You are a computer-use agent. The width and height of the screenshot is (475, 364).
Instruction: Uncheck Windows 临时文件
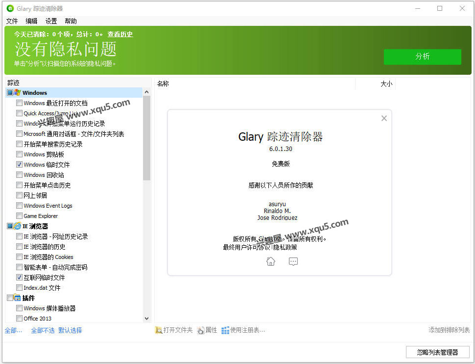(x=19, y=165)
